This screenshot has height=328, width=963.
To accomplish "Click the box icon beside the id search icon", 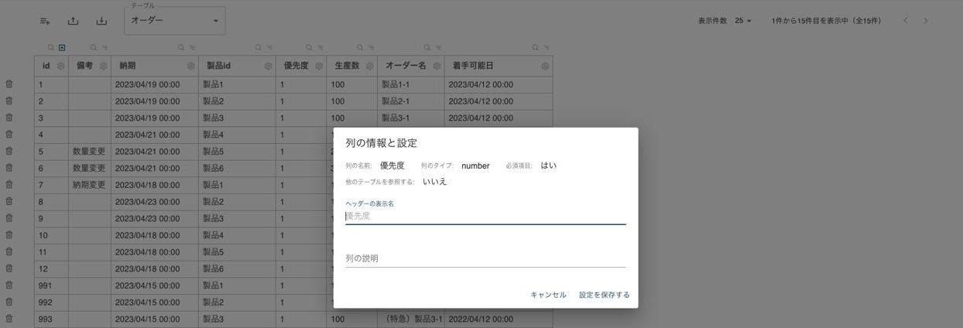I will pos(62,48).
